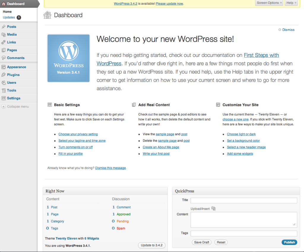
Task: Click the WordPress logo version box
Action: tap(69, 58)
